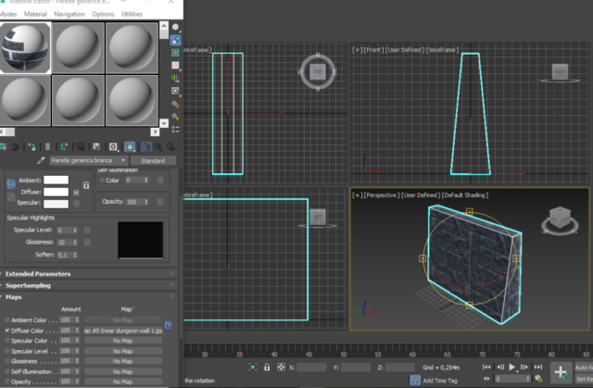The image size is (593, 388).
Task: Click Specular Color No Map button
Action: click(x=123, y=341)
